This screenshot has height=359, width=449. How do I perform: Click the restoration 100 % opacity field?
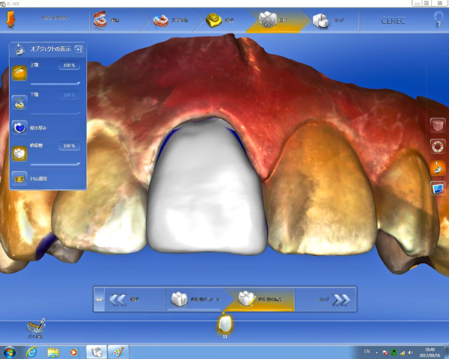click(x=70, y=146)
